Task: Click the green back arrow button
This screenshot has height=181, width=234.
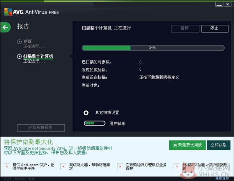Action: coord(5,27)
